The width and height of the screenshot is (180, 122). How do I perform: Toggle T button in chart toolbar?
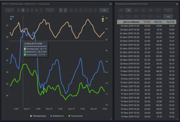pyautogui.click(x=61, y=10)
